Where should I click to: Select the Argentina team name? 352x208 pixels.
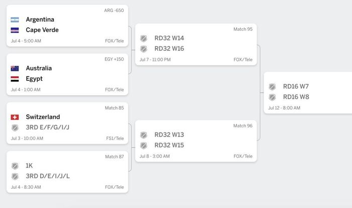click(40, 20)
